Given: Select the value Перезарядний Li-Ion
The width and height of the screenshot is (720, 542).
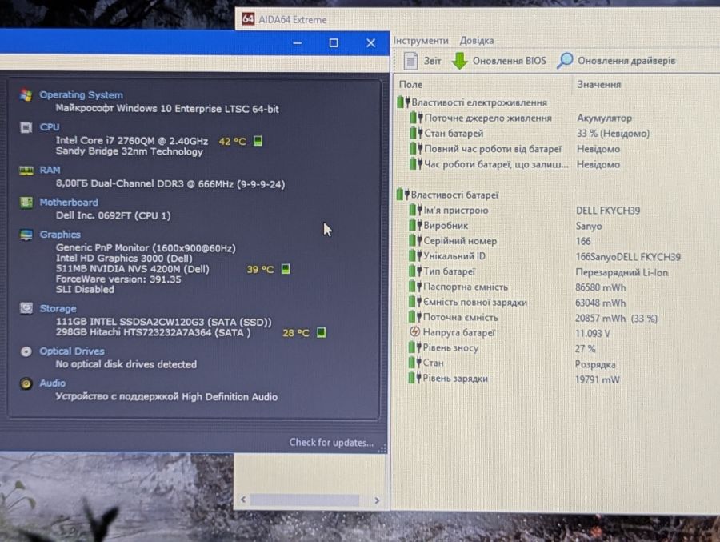Looking at the screenshot, I should click(x=622, y=272).
